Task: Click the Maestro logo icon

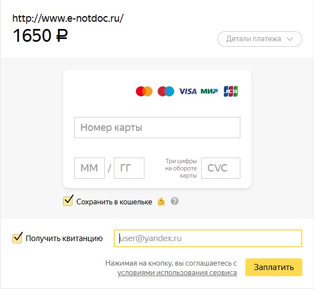Action: [166, 91]
